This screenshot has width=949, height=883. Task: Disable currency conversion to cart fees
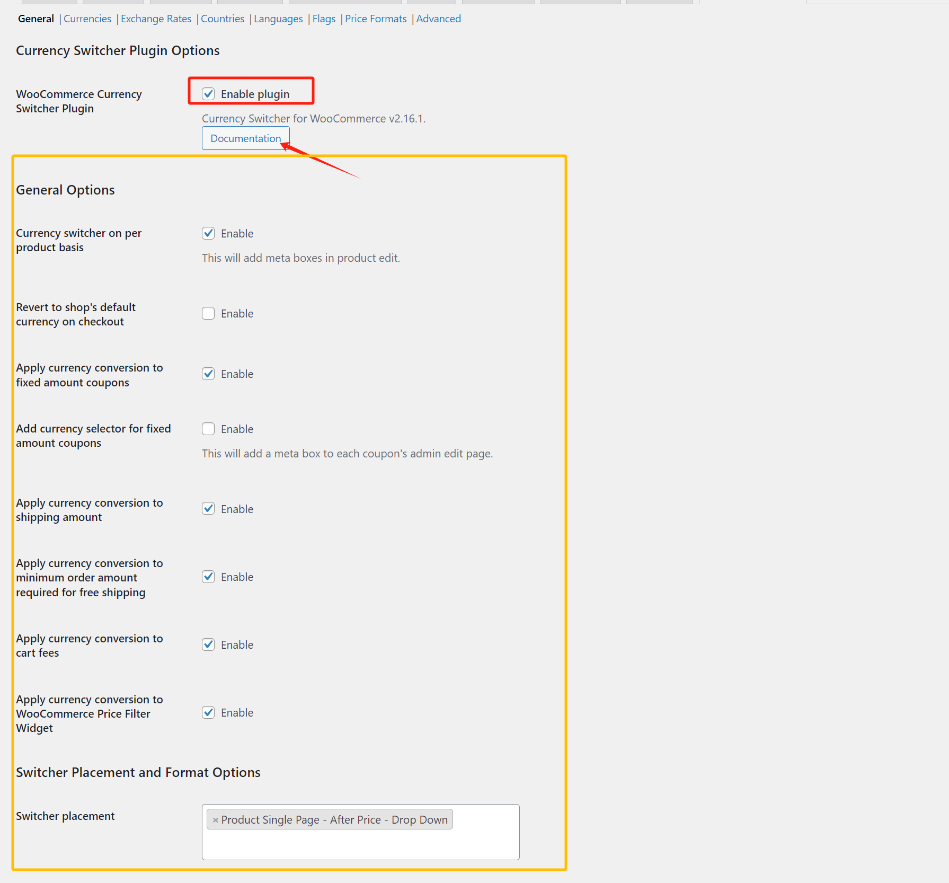(208, 644)
